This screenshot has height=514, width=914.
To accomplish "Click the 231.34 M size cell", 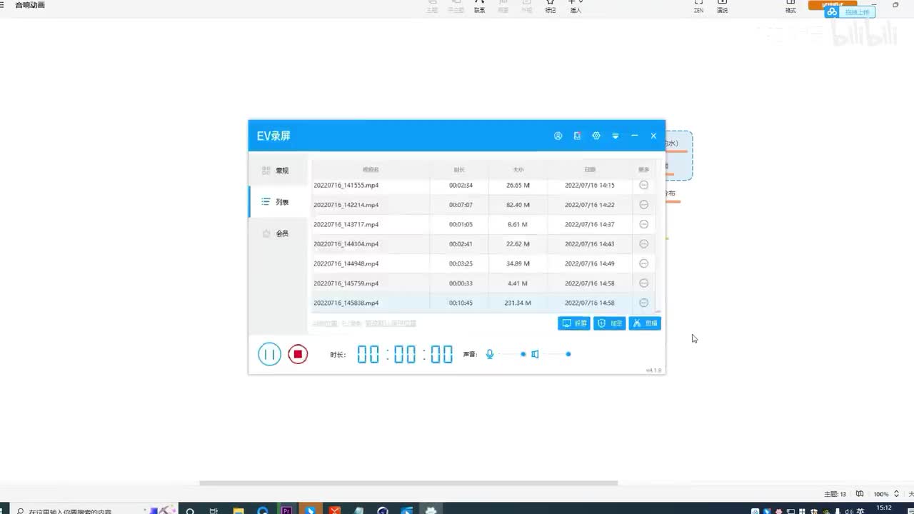I will [518, 303].
